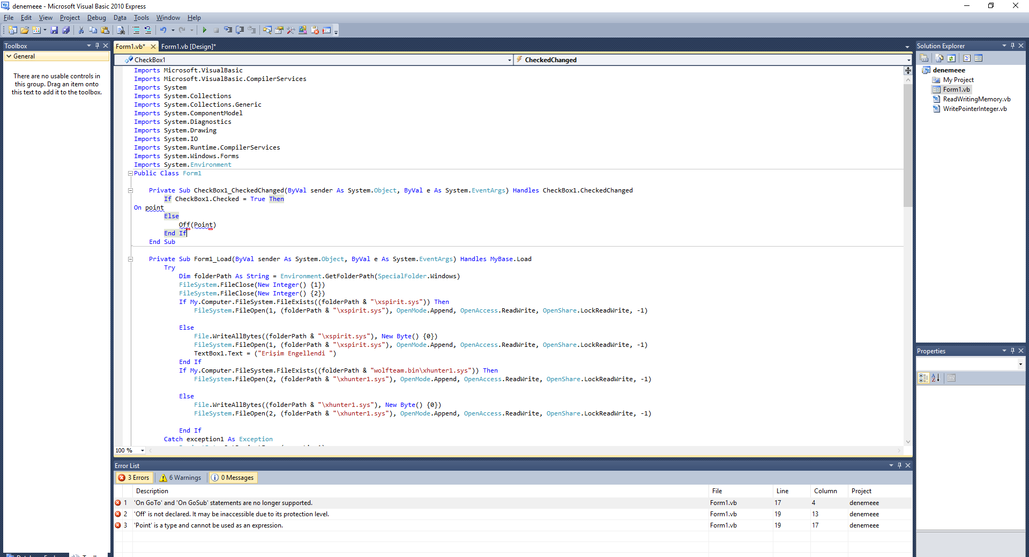Select Categorized view in Properties panel

point(923,378)
